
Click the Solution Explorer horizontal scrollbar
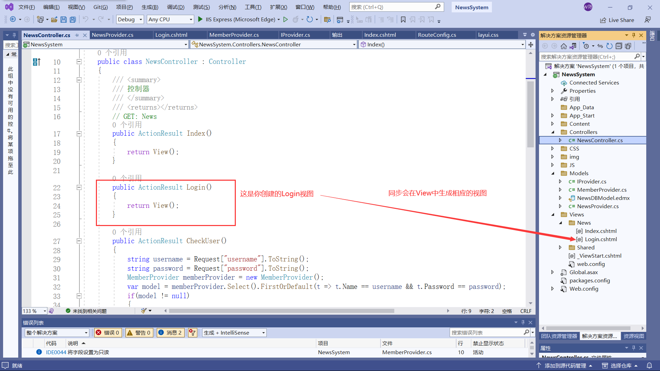588,328
